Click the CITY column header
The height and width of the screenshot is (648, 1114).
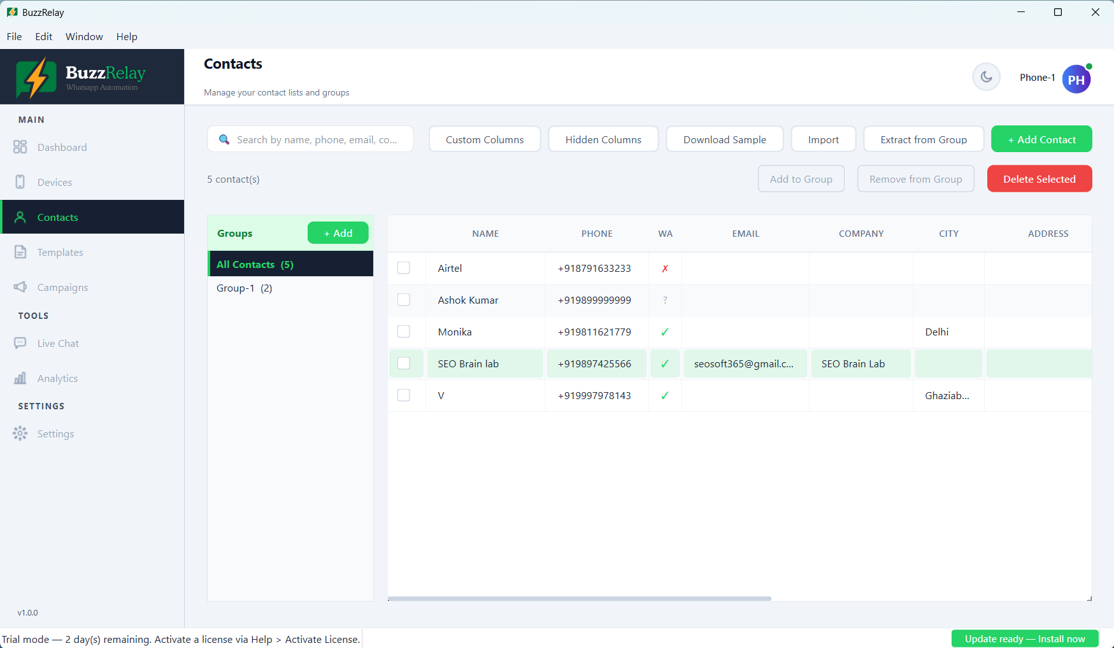[948, 234]
